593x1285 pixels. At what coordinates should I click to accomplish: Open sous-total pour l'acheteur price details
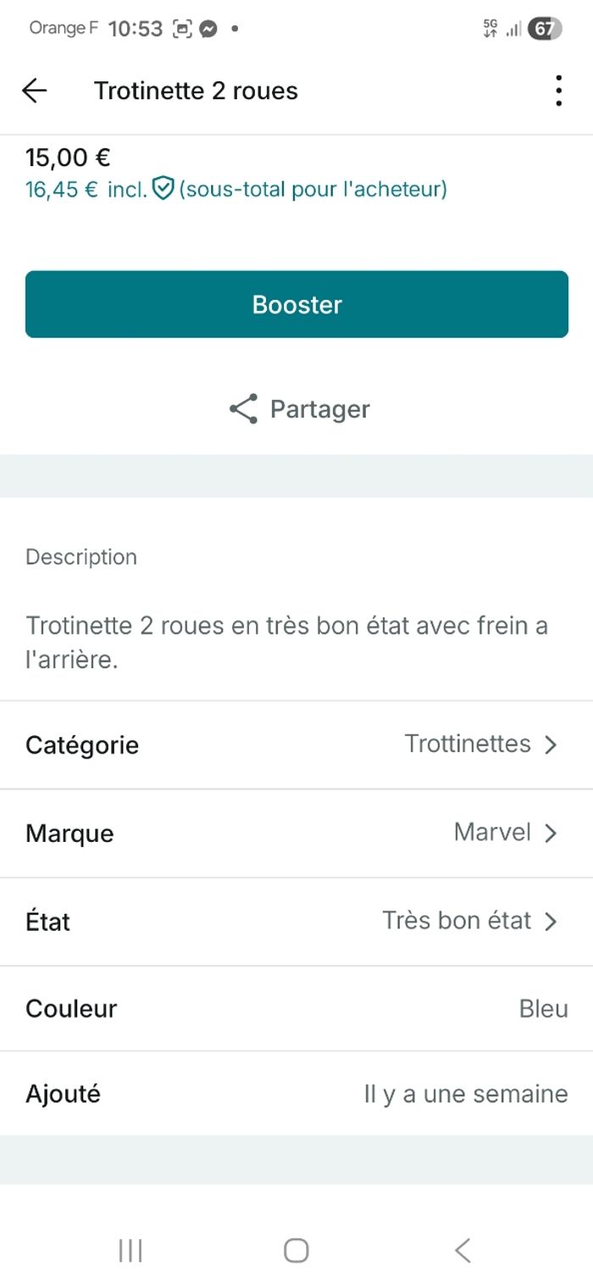click(312, 189)
